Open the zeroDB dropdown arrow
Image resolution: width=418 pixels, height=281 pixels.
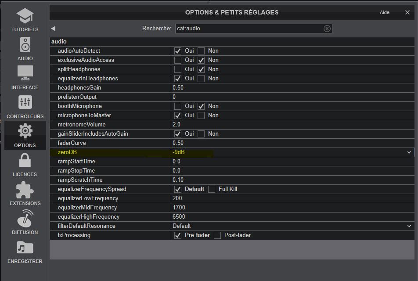(x=409, y=152)
